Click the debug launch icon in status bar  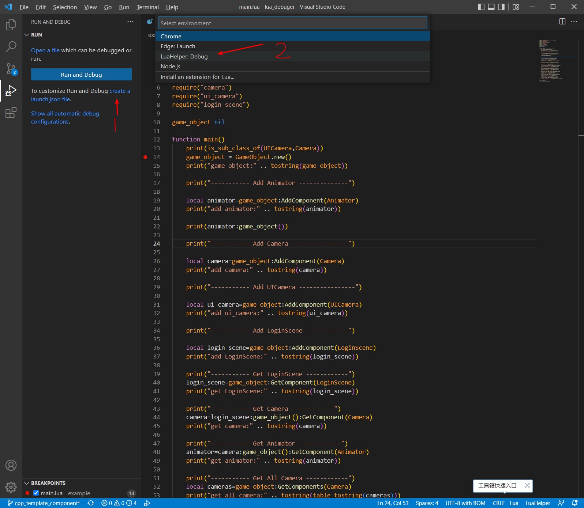147,503
